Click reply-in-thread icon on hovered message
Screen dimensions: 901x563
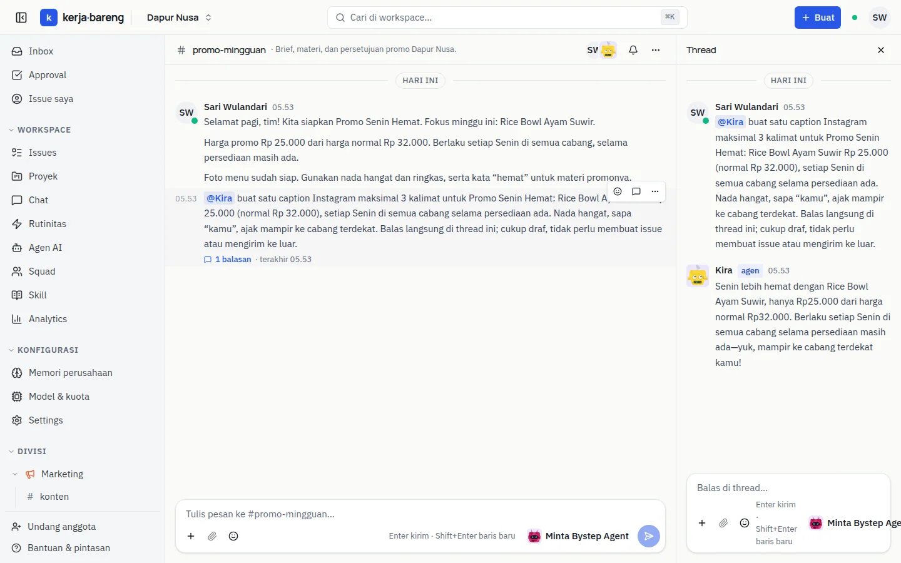tap(636, 191)
